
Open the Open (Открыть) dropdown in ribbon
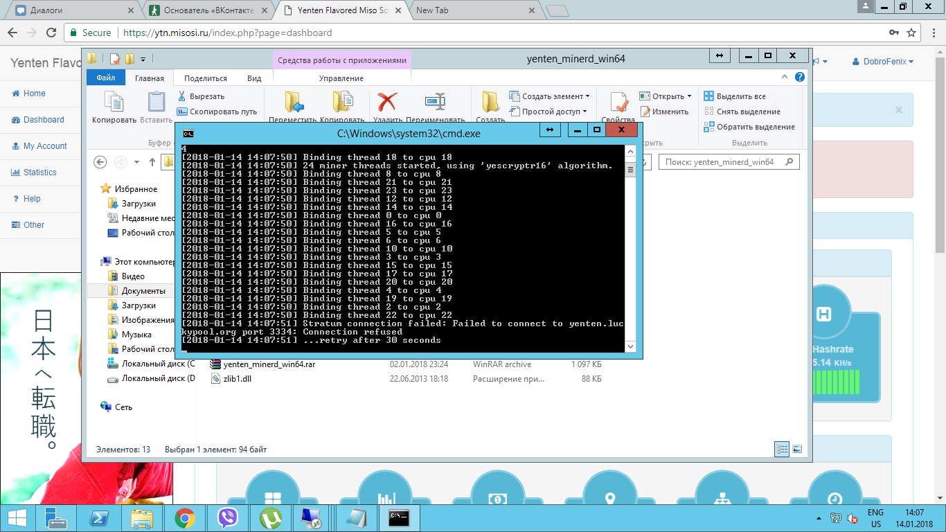tap(666, 96)
